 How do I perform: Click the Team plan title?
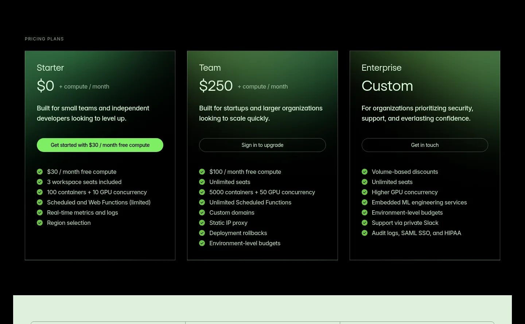pos(210,68)
